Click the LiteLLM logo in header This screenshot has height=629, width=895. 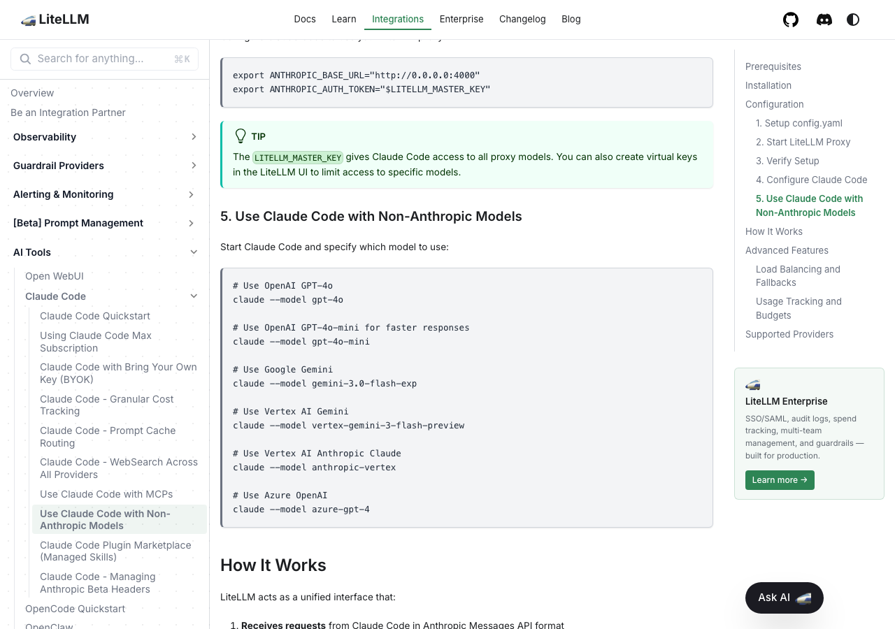(55, 20)
